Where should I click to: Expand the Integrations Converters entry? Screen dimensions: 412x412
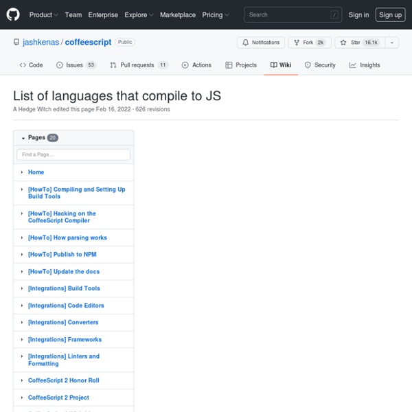(x=22, y=322)
